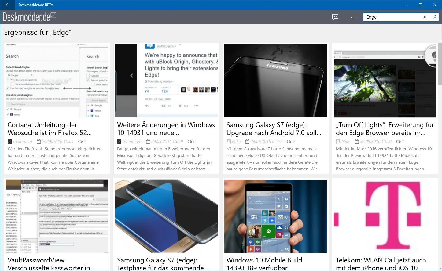The image size is (442, 271).
Task: Select the VaultPasswordView screenshot thumbnail
Action: (x=57, y=216)
